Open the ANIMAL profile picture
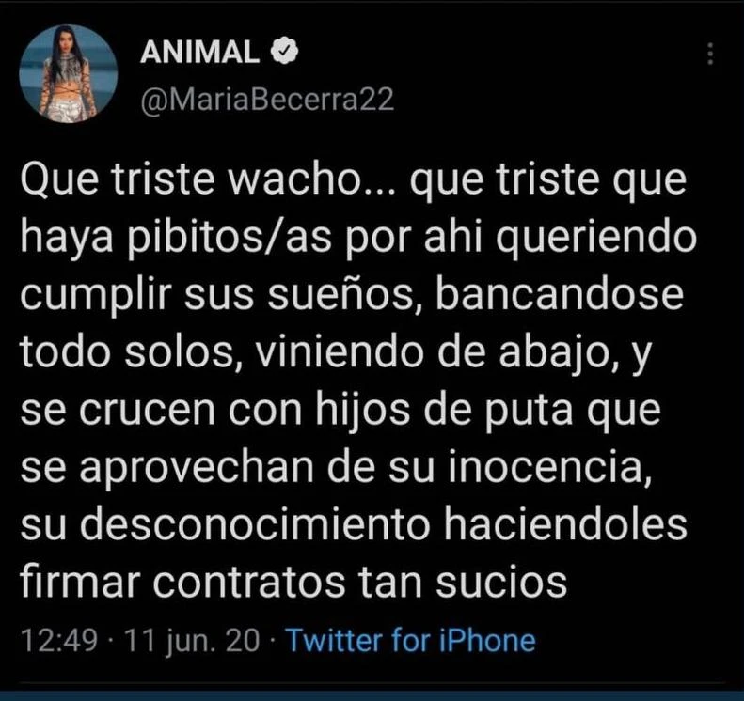This screenshot has width=744, height=701. 69,74
